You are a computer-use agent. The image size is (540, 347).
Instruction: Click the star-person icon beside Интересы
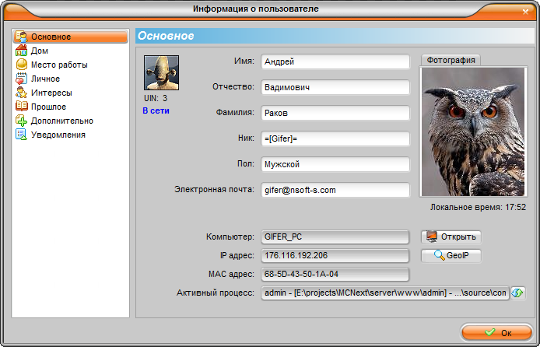coord(21,93)
